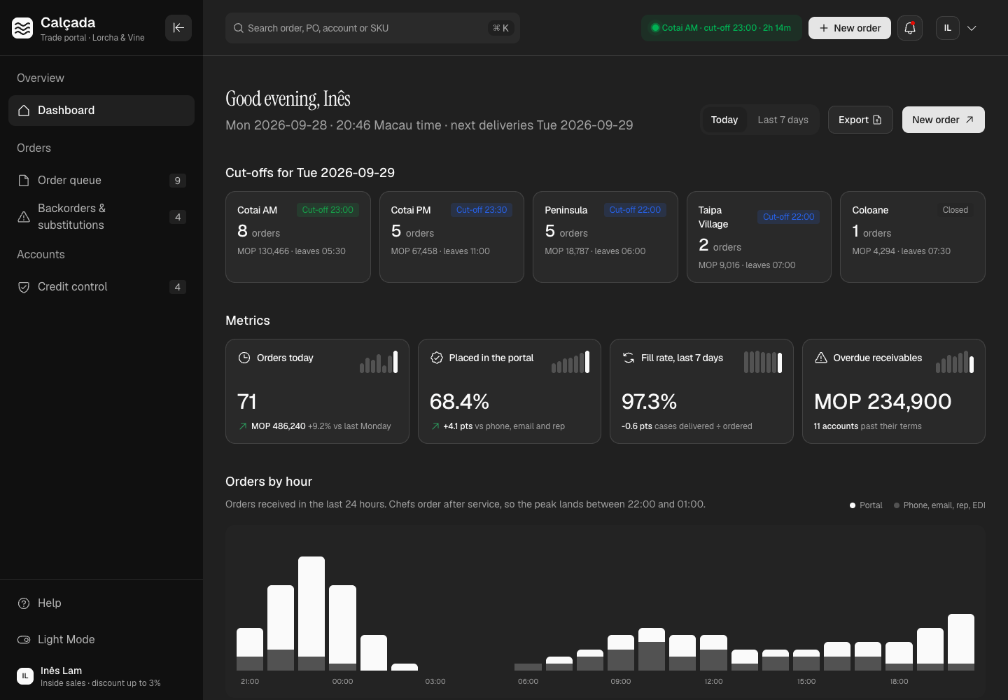Viewport: 1008px width, 700px height.
Task: Toggle the Phone, email, rep, EDI series
Action: click(939, 505)
